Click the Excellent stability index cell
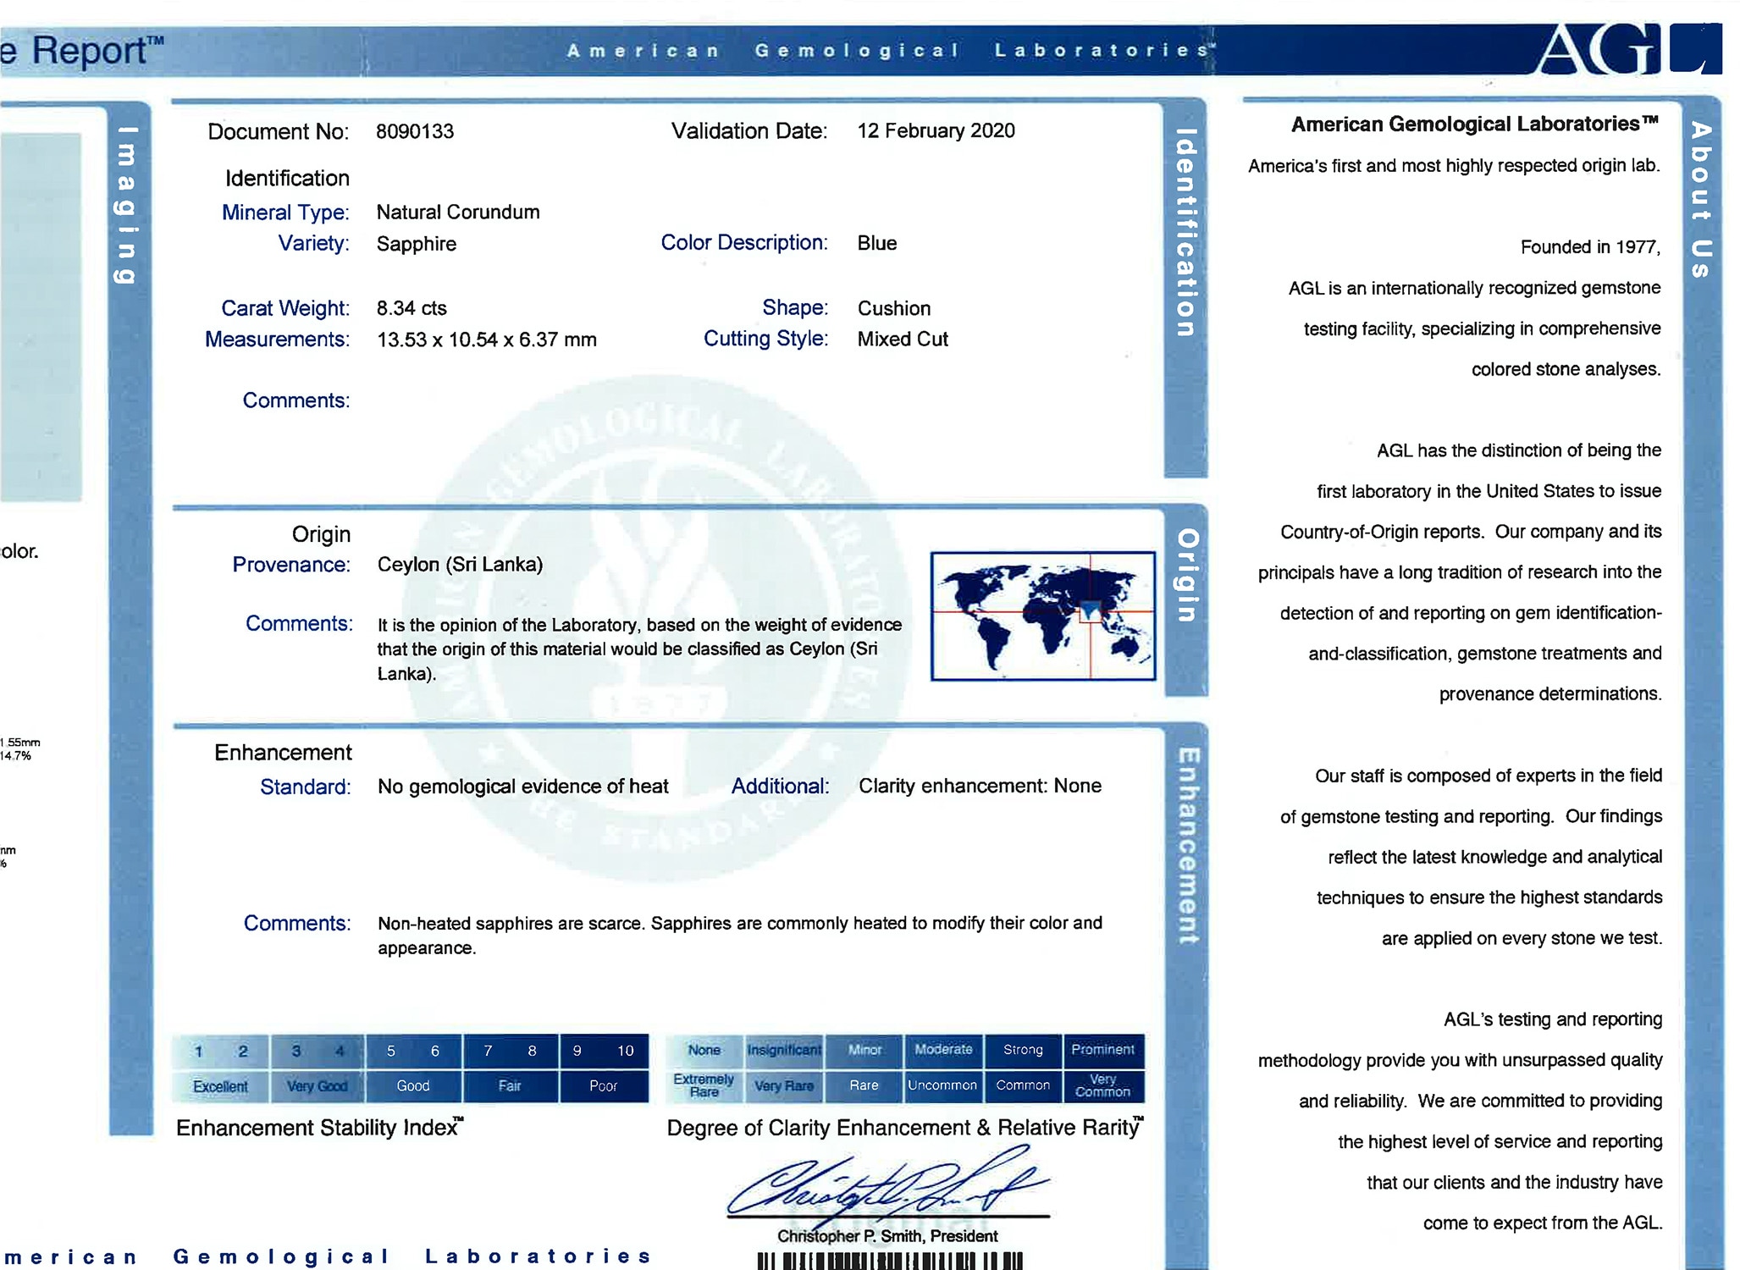This screenshot has height=1270, width=1740. 220,1086
